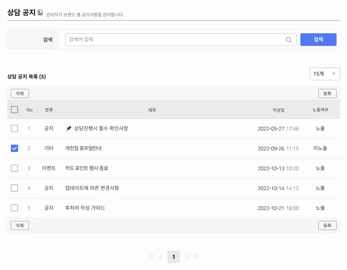Viewport: 347px width, 270px height.
Task: Check the 후처리 작성 가이드 row checkbox
Action: [14, 208]
